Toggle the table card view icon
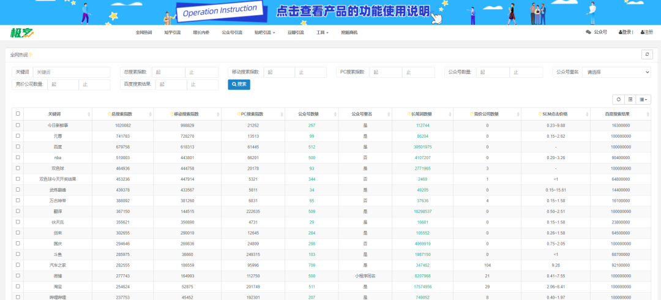The height and width of the screenshot is (300, 661). click(x=630, y=100)
